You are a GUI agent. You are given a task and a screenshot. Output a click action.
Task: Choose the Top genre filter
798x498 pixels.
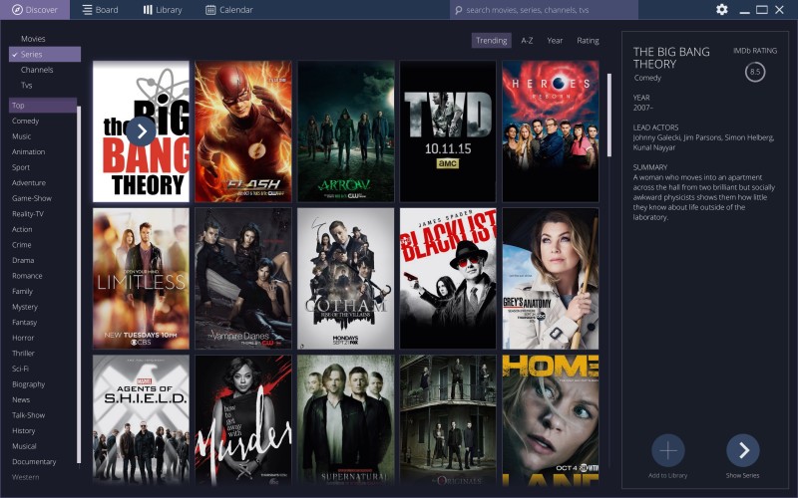43,106
